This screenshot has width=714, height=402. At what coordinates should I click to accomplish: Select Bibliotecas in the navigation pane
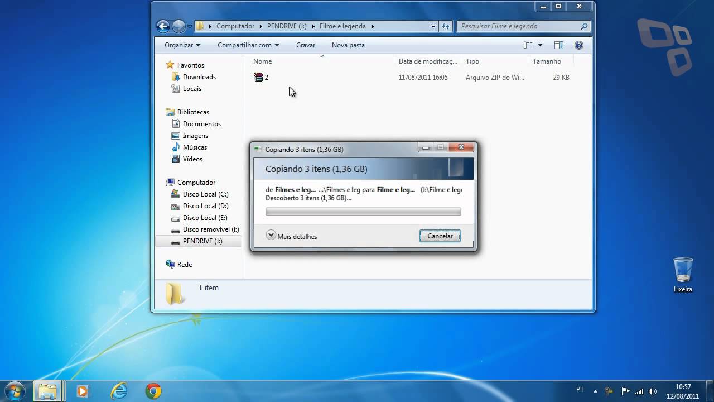click(x=193, y=112)
